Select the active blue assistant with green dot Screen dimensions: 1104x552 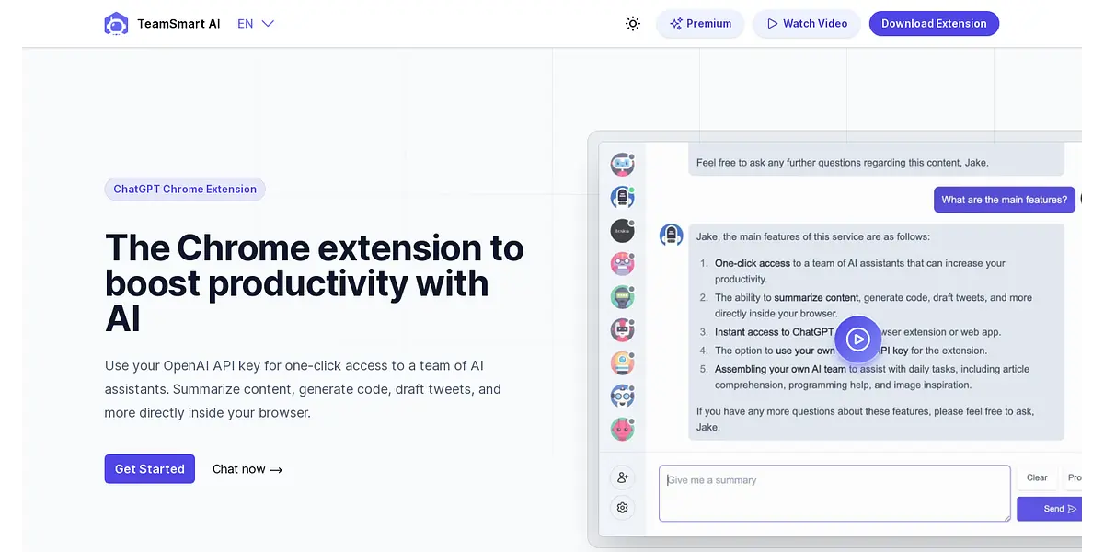[623, 198]
